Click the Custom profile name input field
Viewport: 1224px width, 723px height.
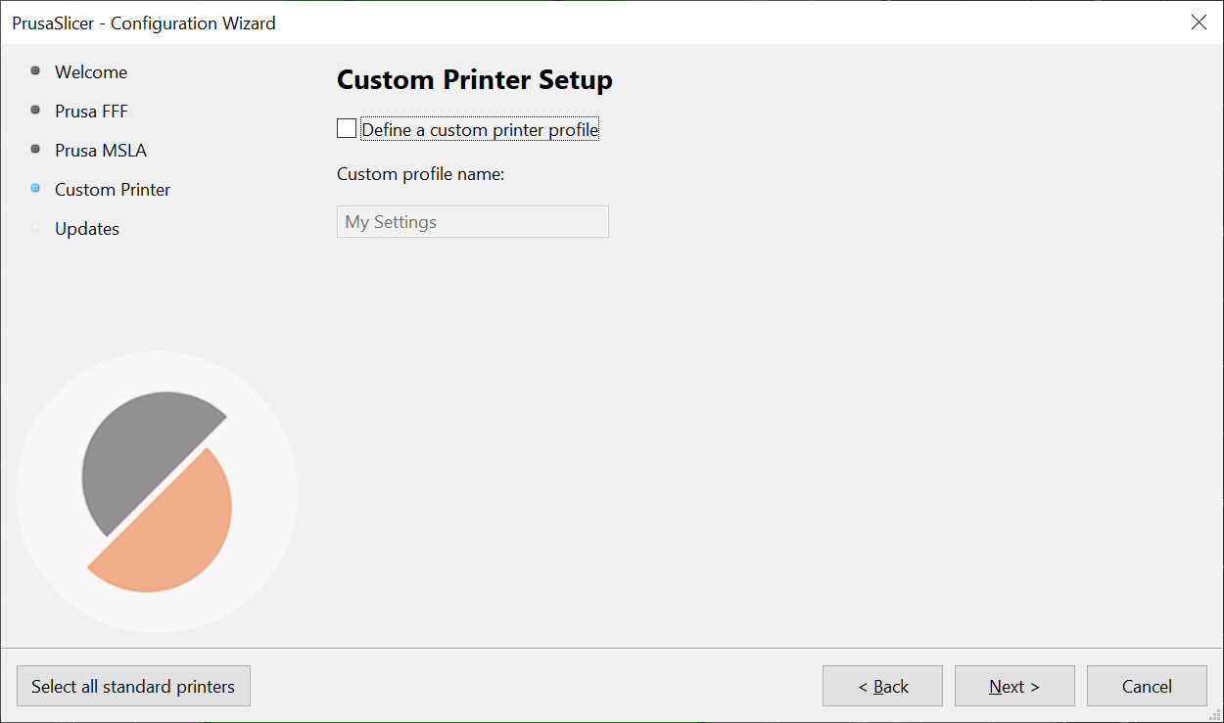click(x=473, y=222)
